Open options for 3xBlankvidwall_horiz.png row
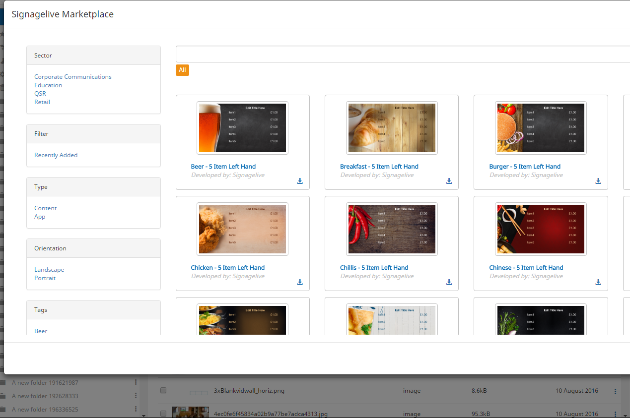630x418 pixels. (x=615, y=391)
